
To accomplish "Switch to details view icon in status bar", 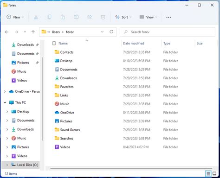I will pyautogui.click(x=208, y=174).
